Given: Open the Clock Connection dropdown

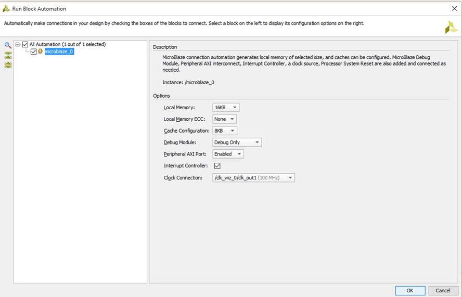Looking at the screenshot, I should (253, 178).
